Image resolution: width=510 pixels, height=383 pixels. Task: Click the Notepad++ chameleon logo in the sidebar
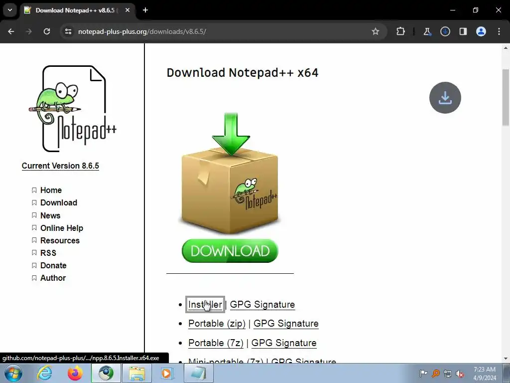(x=73, y=109)
